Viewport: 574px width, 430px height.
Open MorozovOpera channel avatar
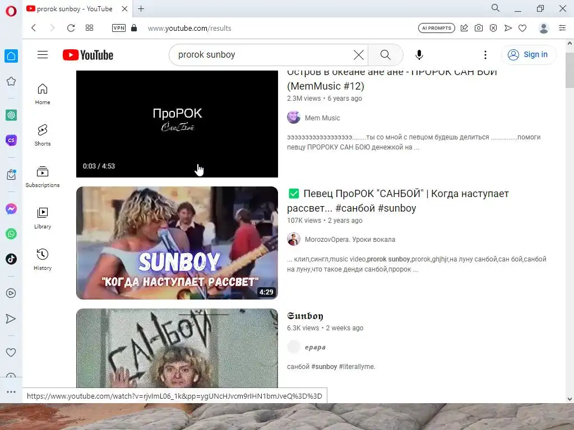coord(294,239)
